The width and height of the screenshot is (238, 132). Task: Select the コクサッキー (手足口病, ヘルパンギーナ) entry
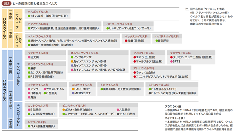click(x=88, y=114)
